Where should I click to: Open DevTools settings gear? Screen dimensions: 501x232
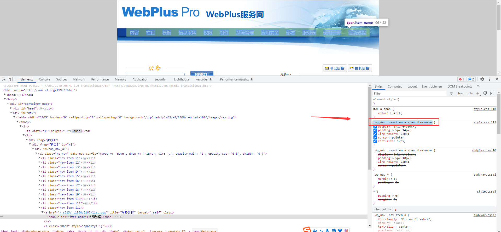tap(482, 79)
